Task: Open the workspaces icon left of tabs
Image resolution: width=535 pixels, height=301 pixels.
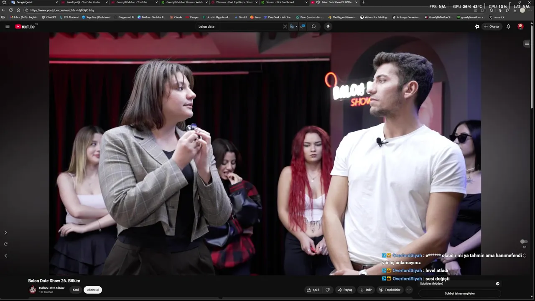Action: 4,2
